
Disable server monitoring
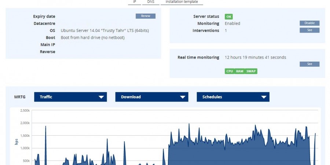coord(309,23)
